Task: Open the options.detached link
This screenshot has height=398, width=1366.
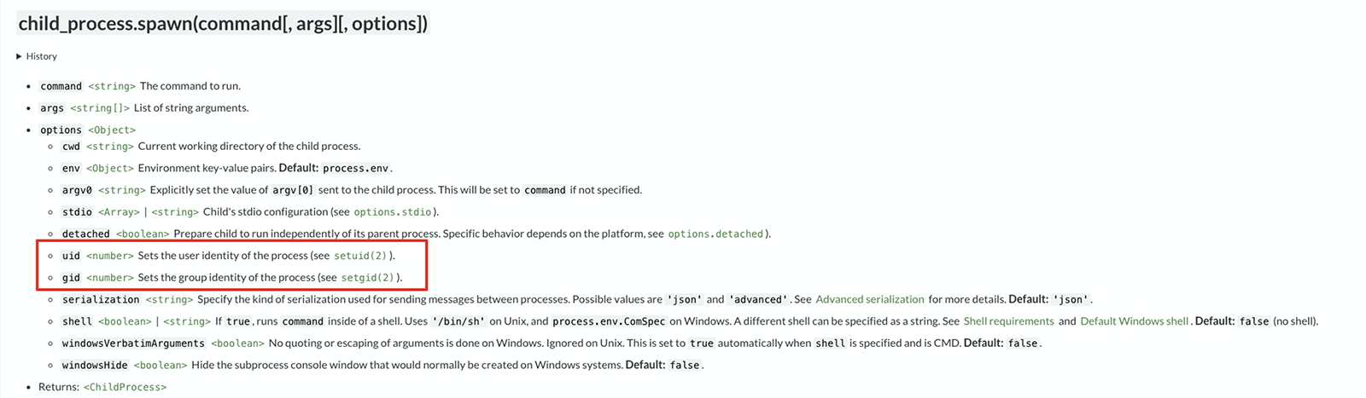Action: coord(715,234)
